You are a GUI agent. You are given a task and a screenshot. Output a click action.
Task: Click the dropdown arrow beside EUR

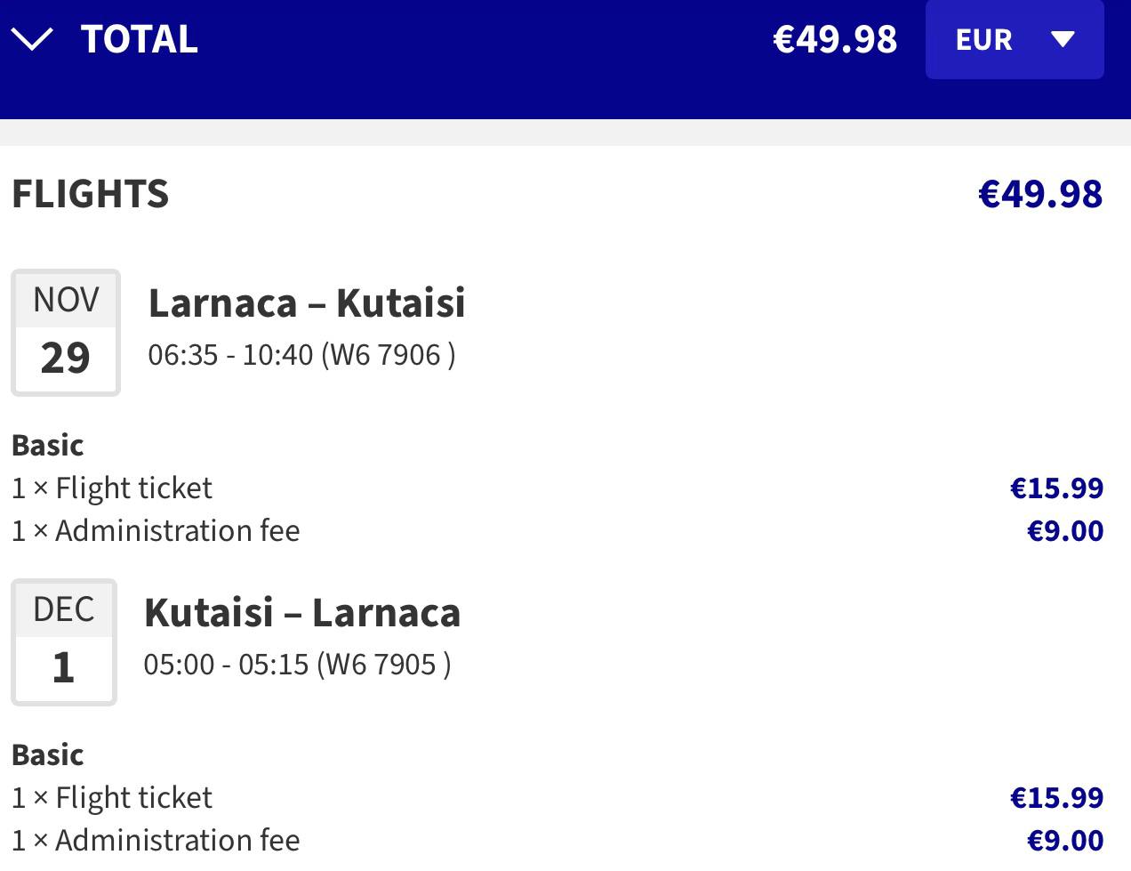[x=1063, y=39]
